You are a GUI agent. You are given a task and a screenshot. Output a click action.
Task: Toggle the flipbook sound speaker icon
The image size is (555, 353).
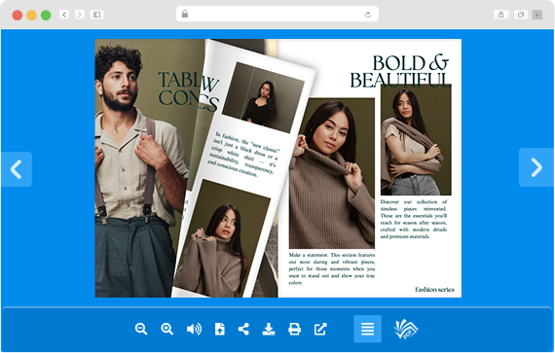coord(194,329)
